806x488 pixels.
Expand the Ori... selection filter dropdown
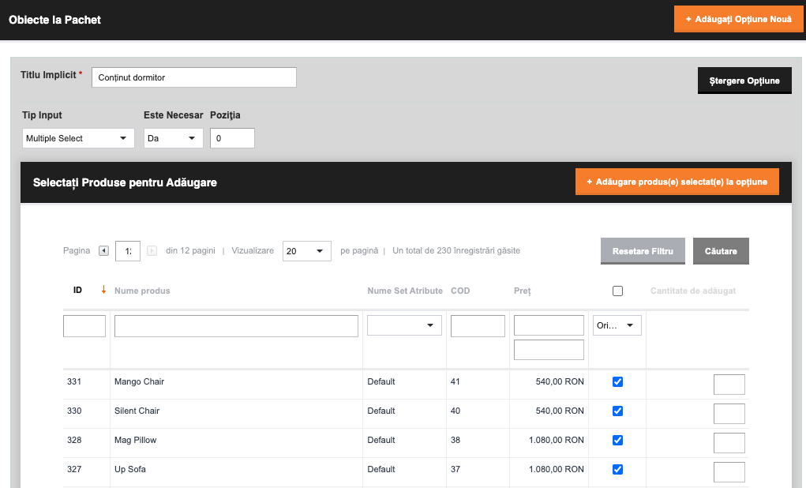[617, 325]
